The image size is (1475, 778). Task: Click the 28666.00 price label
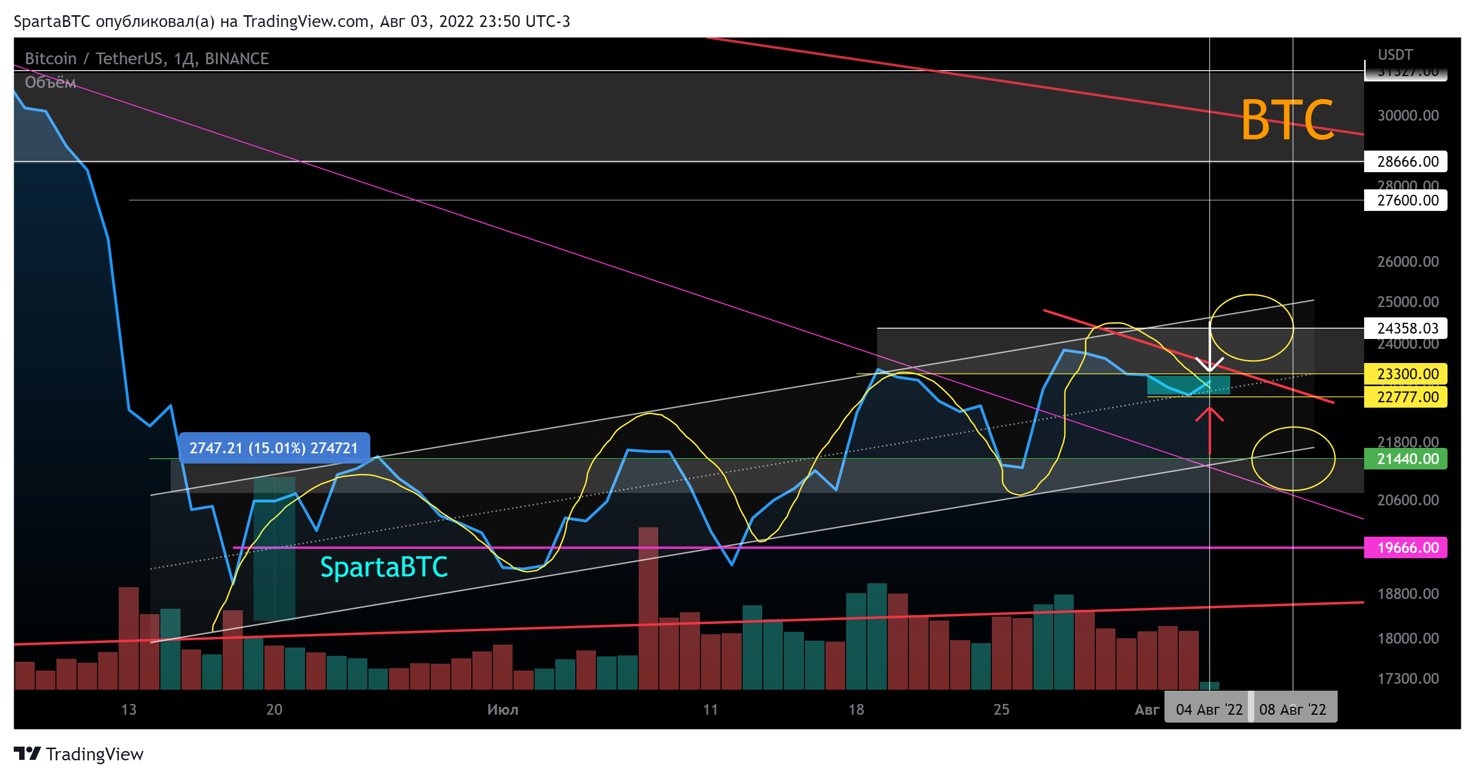point(1405,161)
